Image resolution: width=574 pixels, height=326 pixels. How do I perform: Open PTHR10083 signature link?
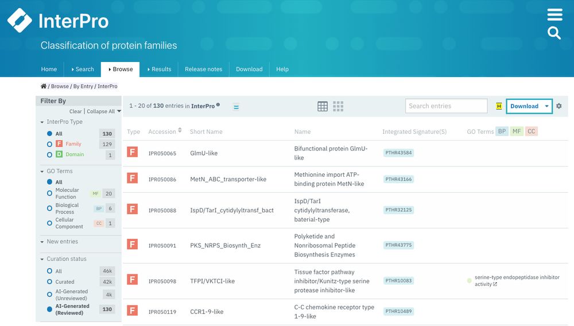[x=398, y=281]
